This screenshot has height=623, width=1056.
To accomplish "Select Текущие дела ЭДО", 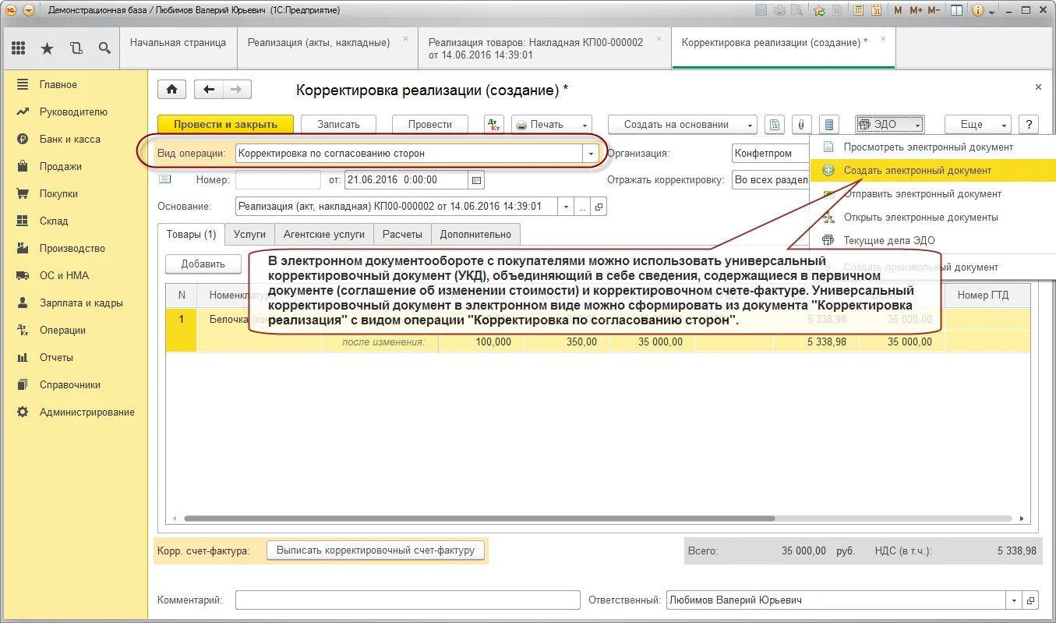I will [889, 240].
